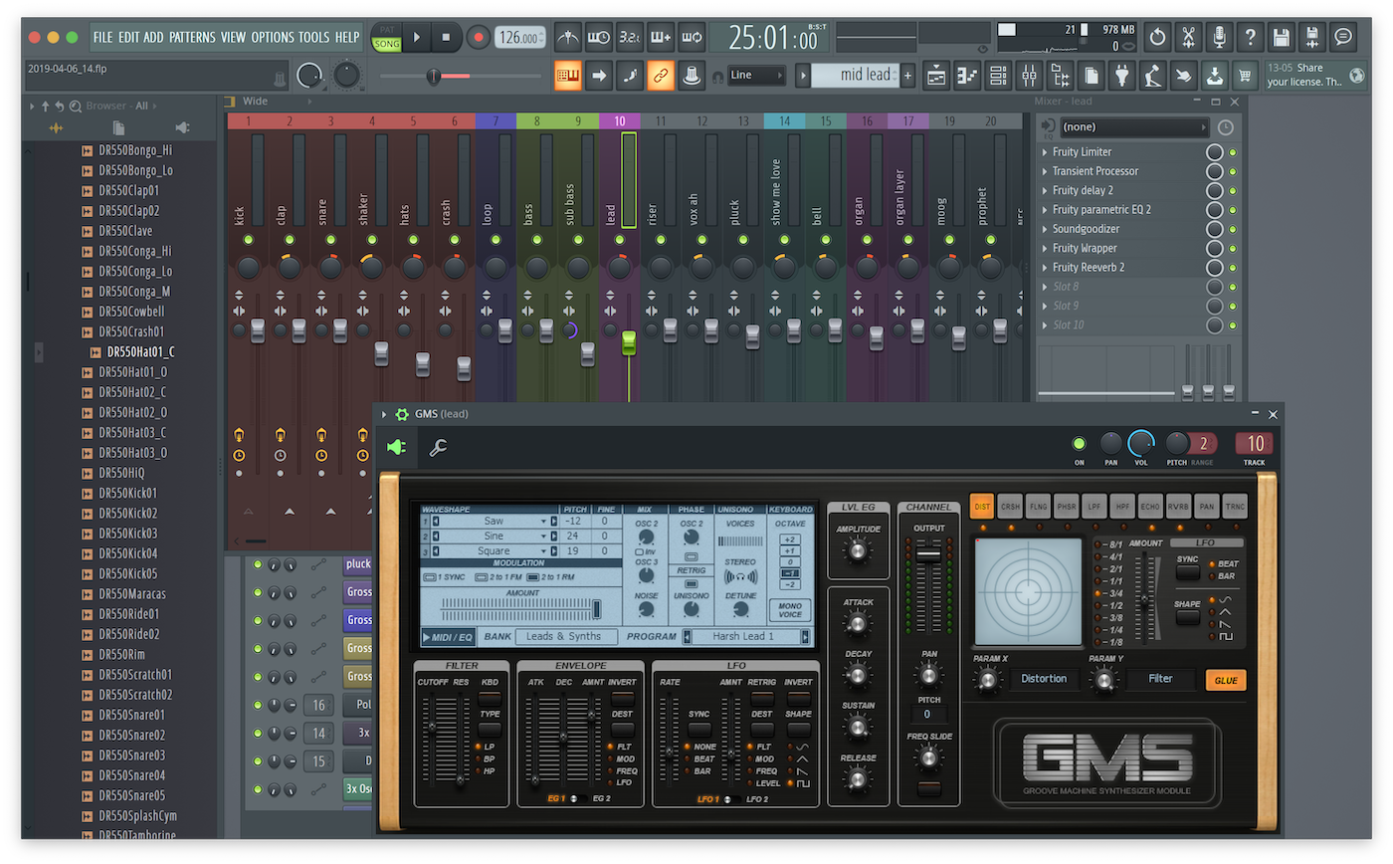Open the mixer view icon
1393x864 pixels.
[x=1030, y=75]
